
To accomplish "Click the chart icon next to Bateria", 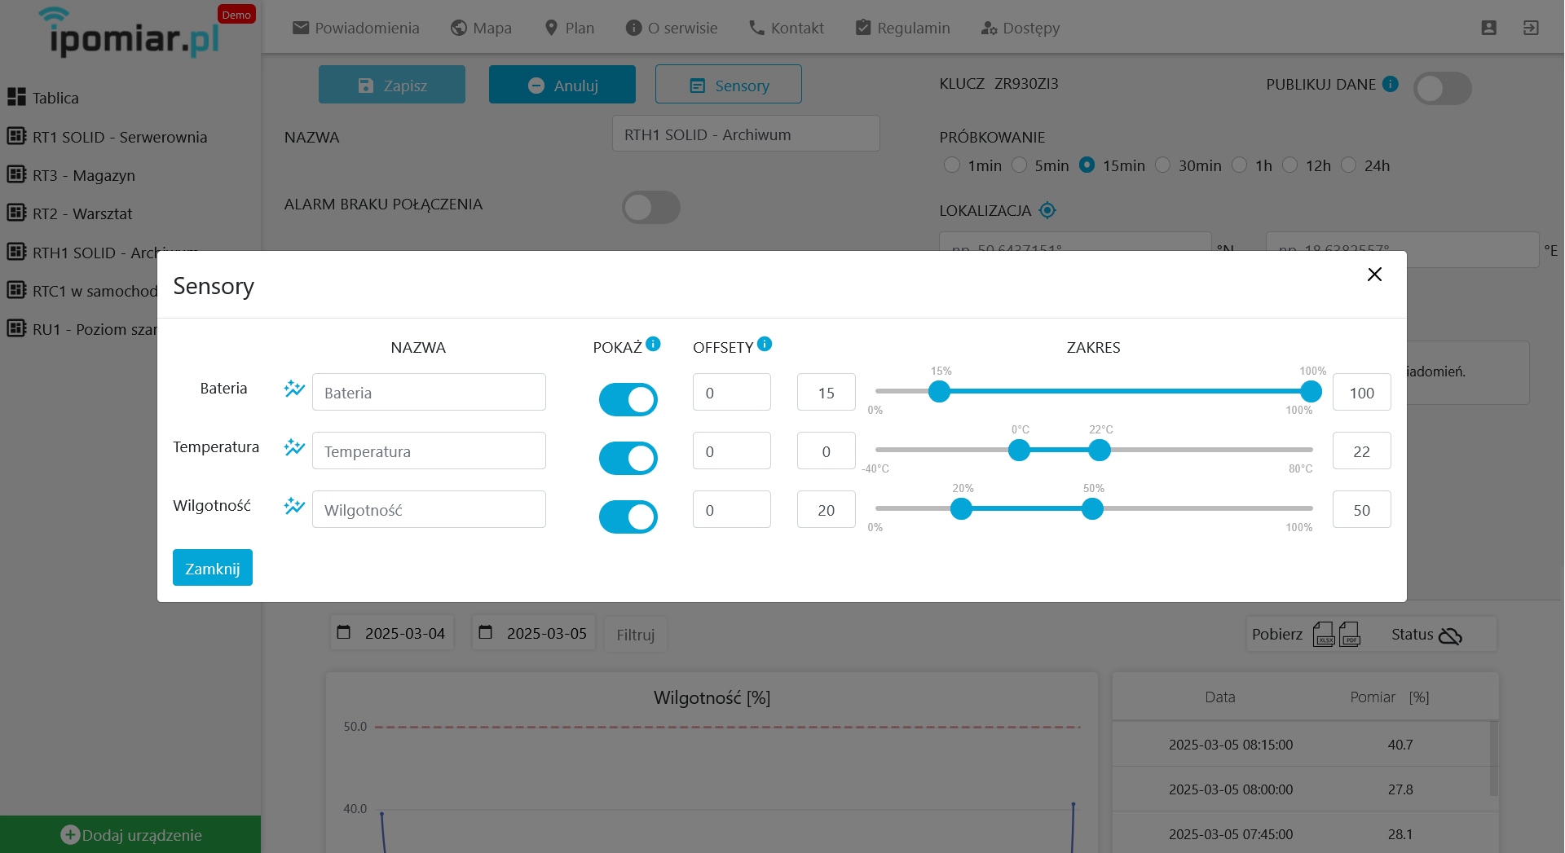I will click(x=294, y=389).
